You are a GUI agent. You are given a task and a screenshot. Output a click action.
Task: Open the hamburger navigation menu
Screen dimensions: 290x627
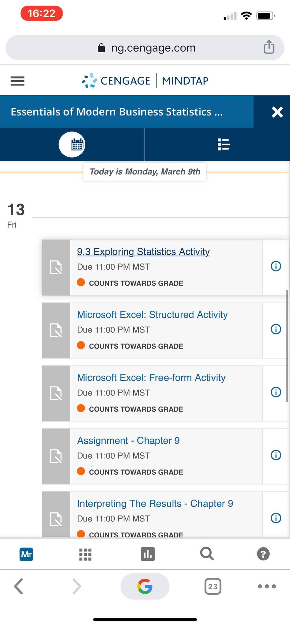click(18, 81)
